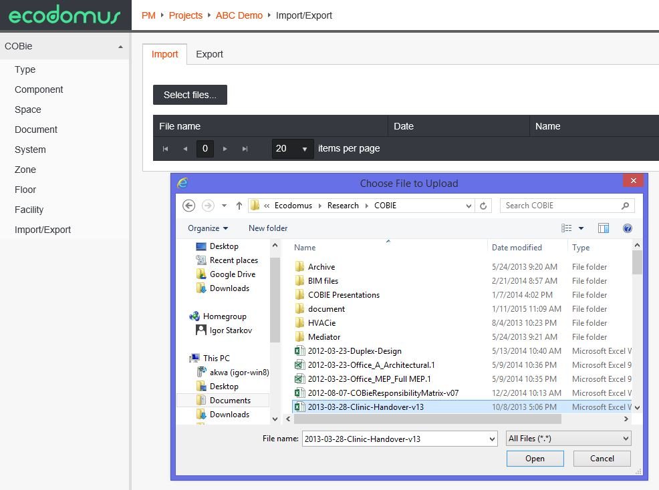Toggle sort order on Name column

pyautogui.click(x=304, y=247)
